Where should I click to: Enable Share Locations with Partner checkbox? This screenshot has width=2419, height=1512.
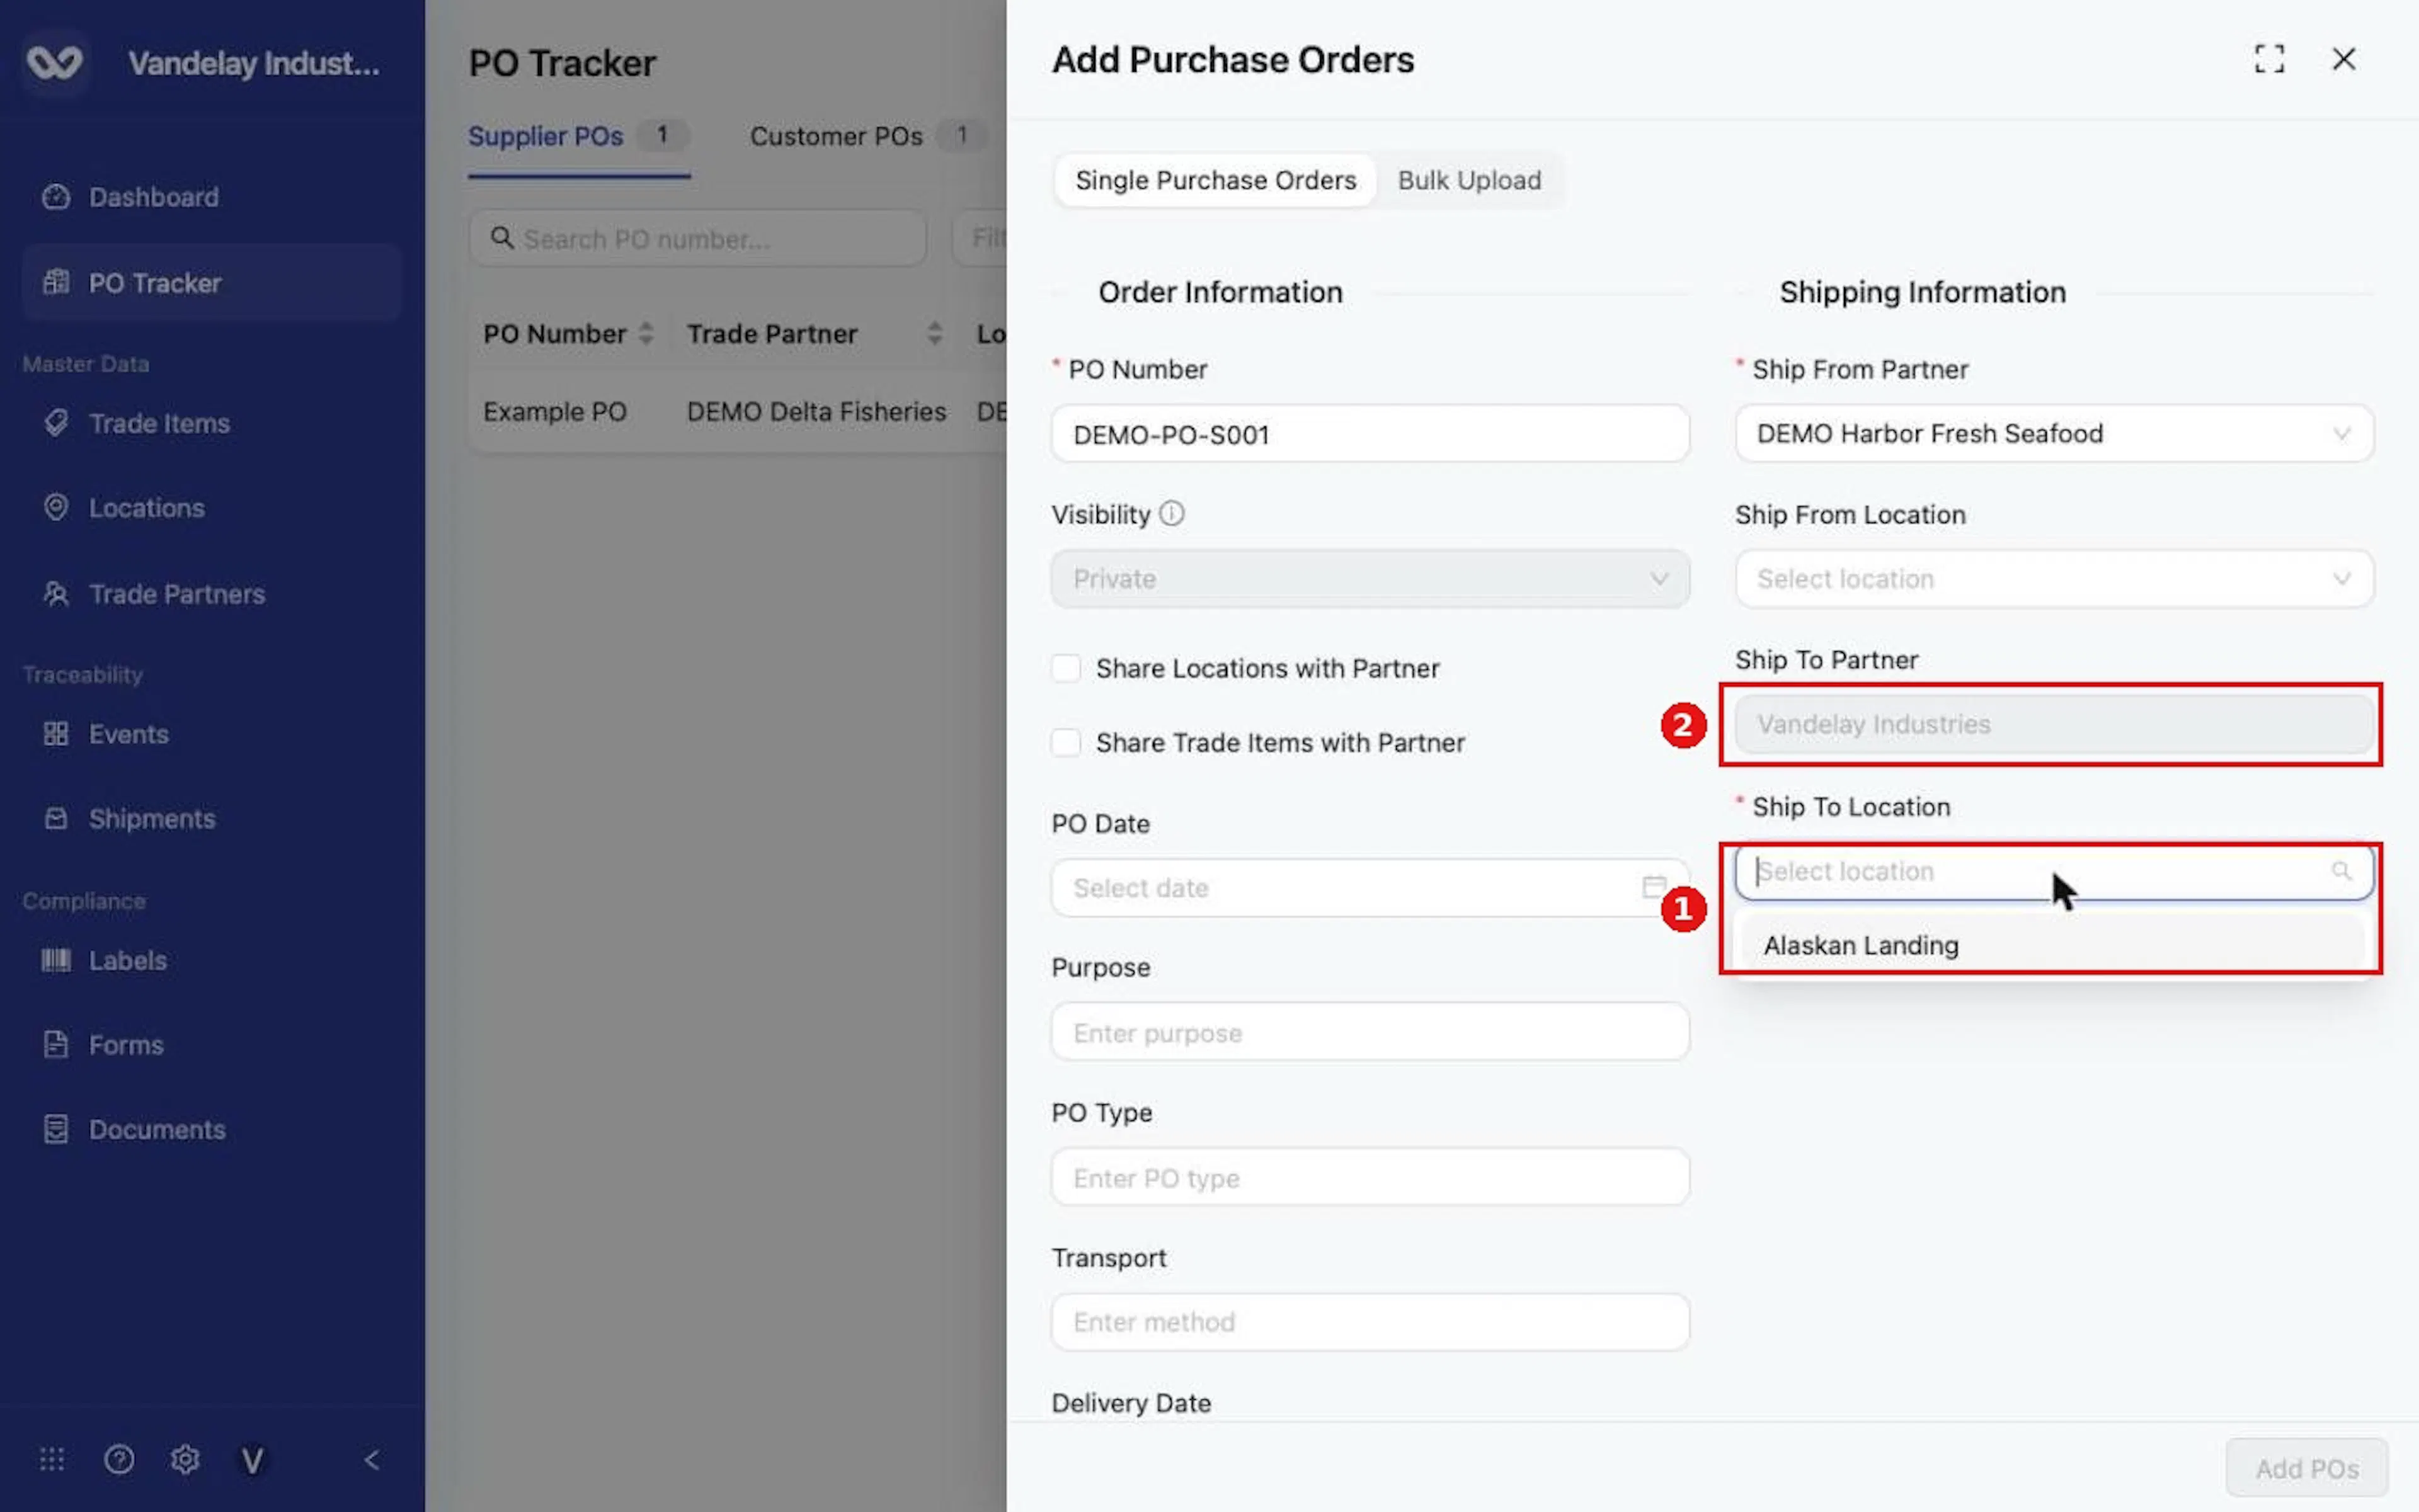coord(1065,668)
